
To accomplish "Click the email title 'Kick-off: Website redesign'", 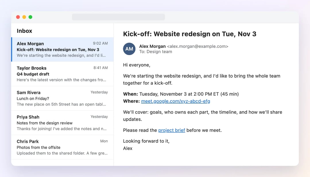I will 190,34.
